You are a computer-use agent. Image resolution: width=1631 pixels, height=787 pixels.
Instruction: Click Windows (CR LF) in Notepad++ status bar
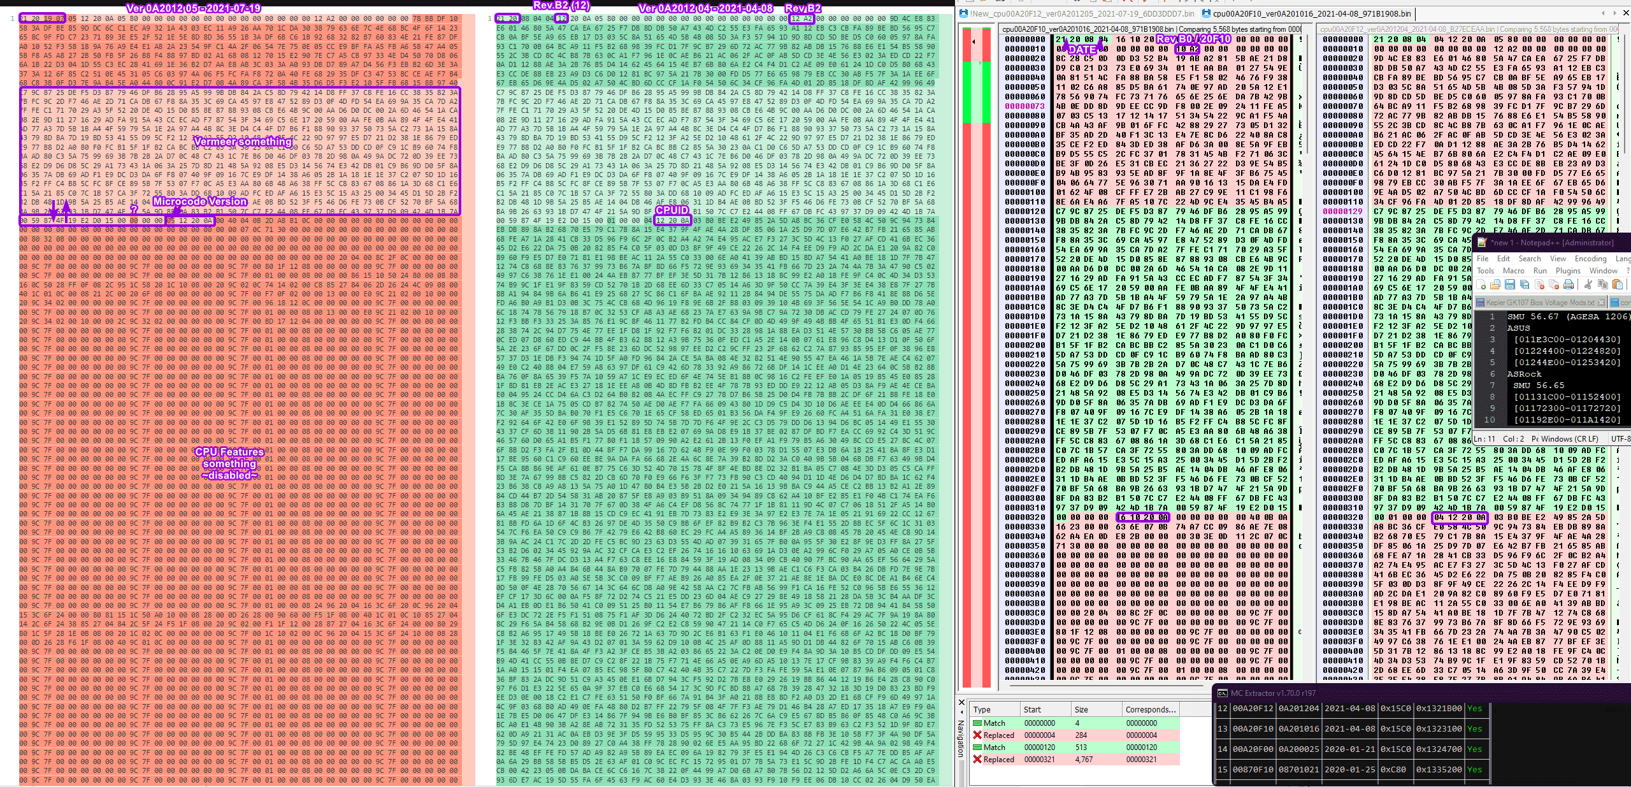click(1570, 439)
